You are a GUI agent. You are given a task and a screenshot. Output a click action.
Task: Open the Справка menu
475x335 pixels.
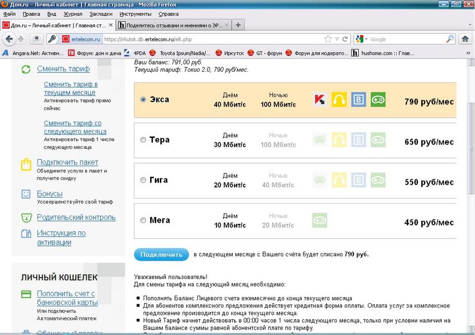[x=168, y=14]
